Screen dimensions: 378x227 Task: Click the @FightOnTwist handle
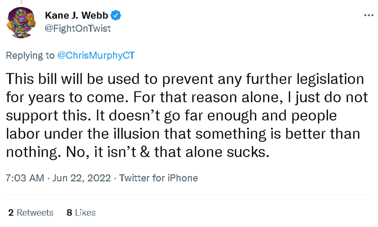[78, 28]
